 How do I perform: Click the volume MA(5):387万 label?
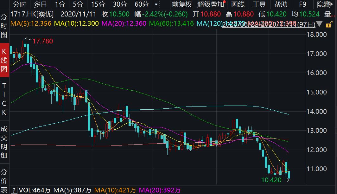(x=73, y=190)
